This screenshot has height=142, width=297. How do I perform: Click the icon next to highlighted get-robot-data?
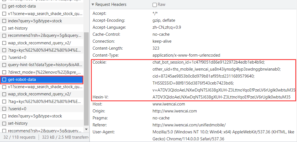[4, 80]
